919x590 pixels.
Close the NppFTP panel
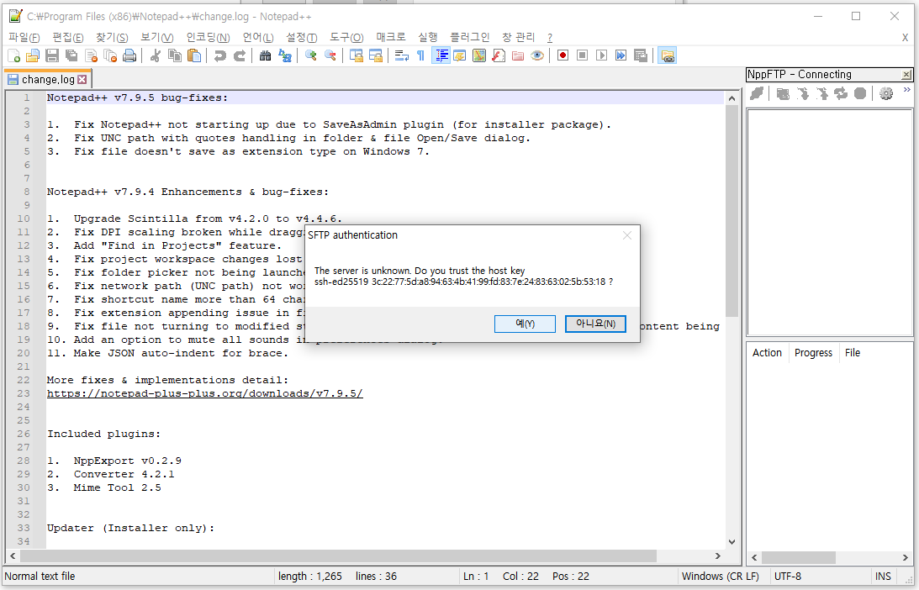(906, 75)
